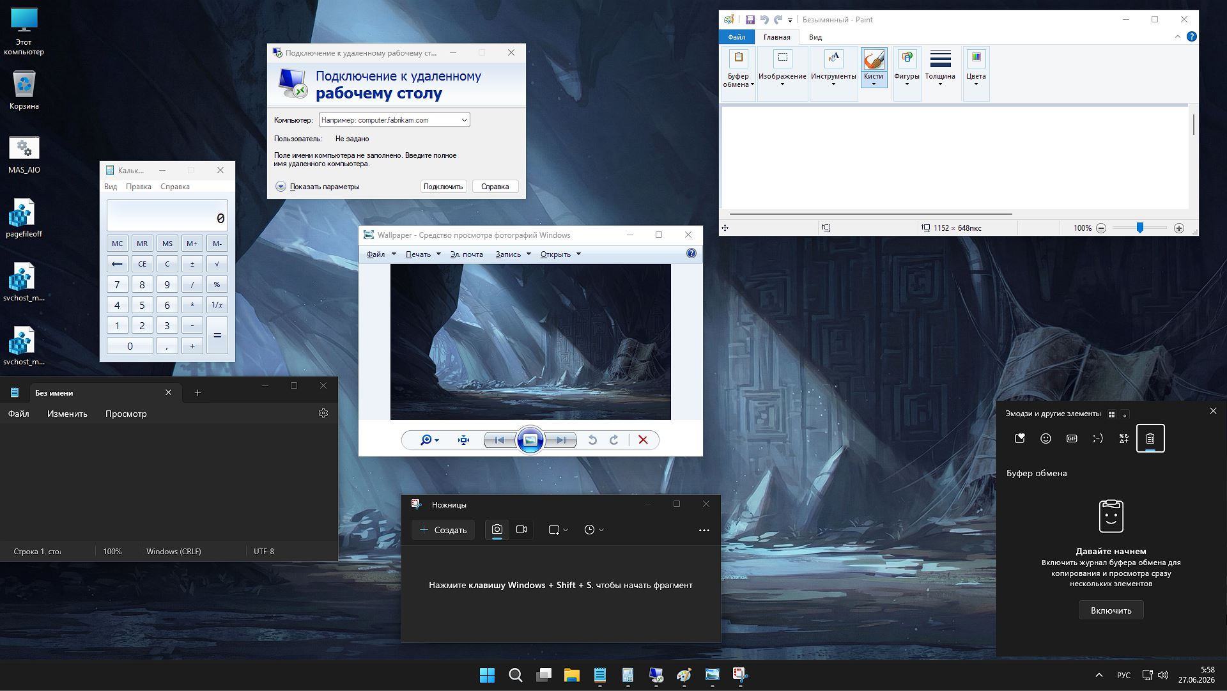The height and width of the screenshot is (691, 1227).
Task: Open the three dots menu in Ножницы
Action: [704, 531]
